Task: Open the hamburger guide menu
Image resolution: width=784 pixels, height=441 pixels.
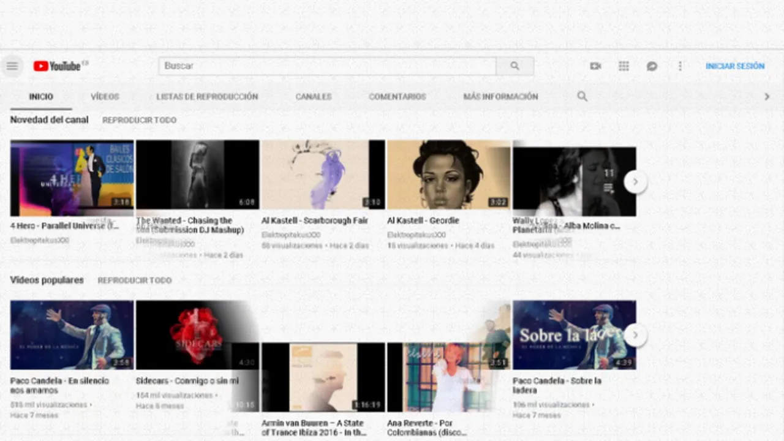Action: click(12, 66)
